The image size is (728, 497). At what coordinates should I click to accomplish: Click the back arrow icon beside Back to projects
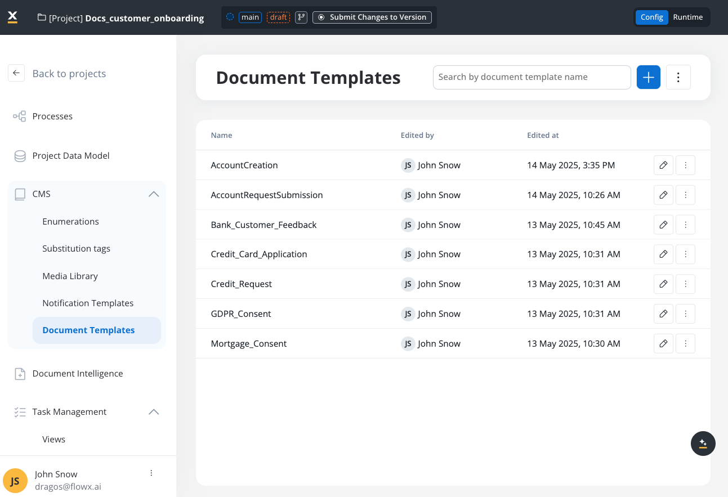(x=16, y=73)
